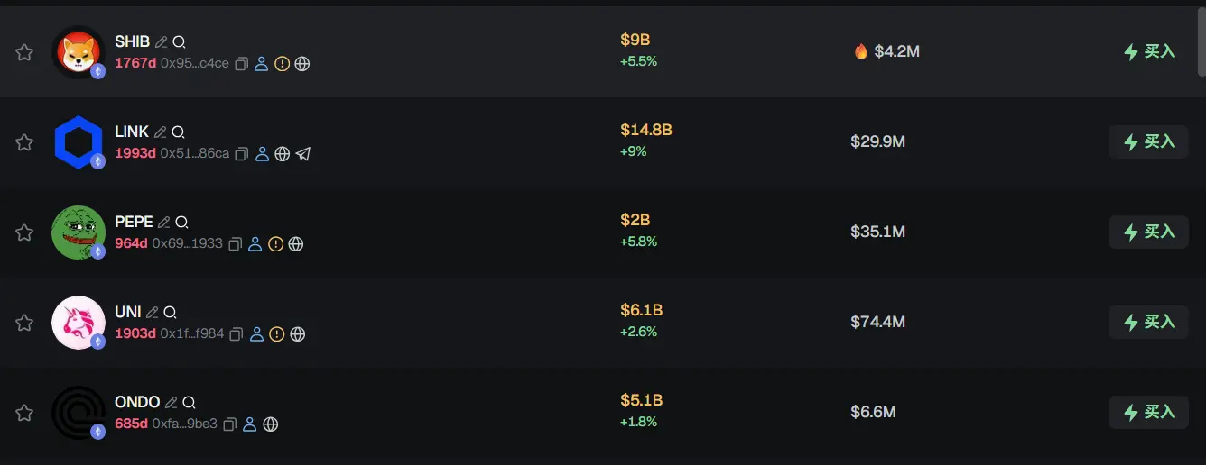Open LINK's Telegram link
Screen dimensions: 1206x465
[x=303, y=154]
